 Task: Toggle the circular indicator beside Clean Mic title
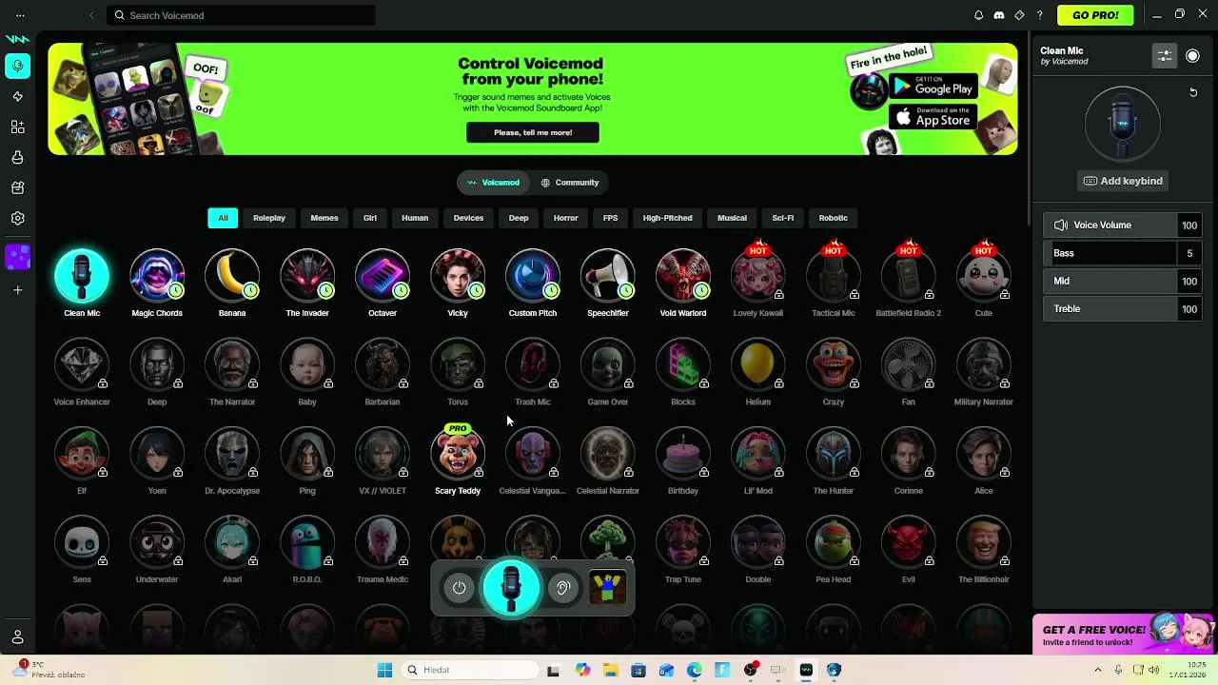[x=1192, y=56]
